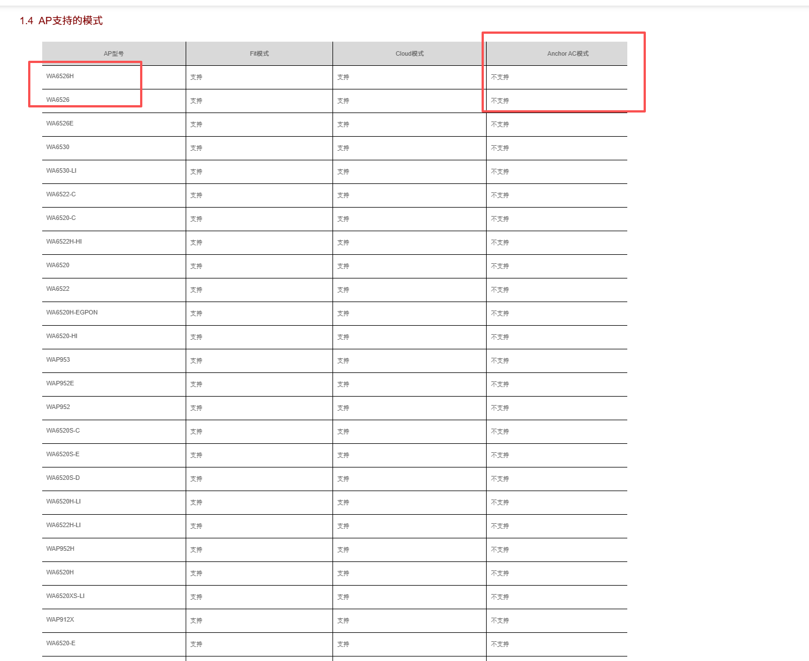Screen dimensions: 809x661
Task: Click Anchor AC 不支持 cell in WA6526H row
Action: [x=500, y=78]
